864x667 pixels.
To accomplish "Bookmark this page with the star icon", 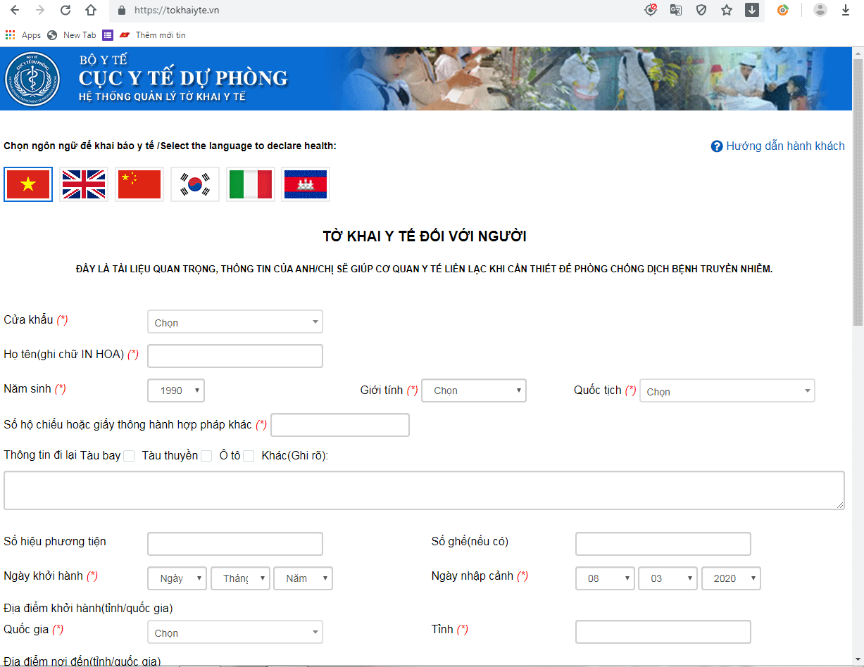I will click(x=727, y=11).
